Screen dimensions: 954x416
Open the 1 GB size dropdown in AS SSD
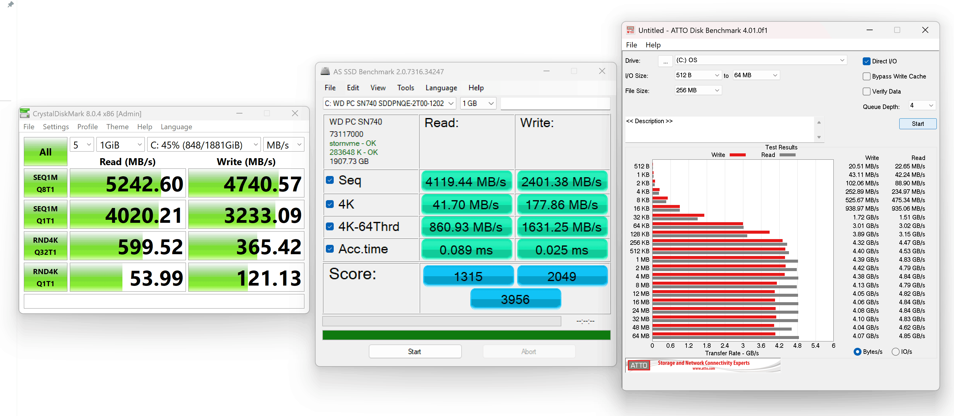(x=478, y=104)
